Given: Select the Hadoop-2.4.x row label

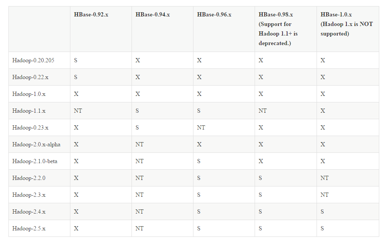Looking at the screenshot, I should pos(29,212).
